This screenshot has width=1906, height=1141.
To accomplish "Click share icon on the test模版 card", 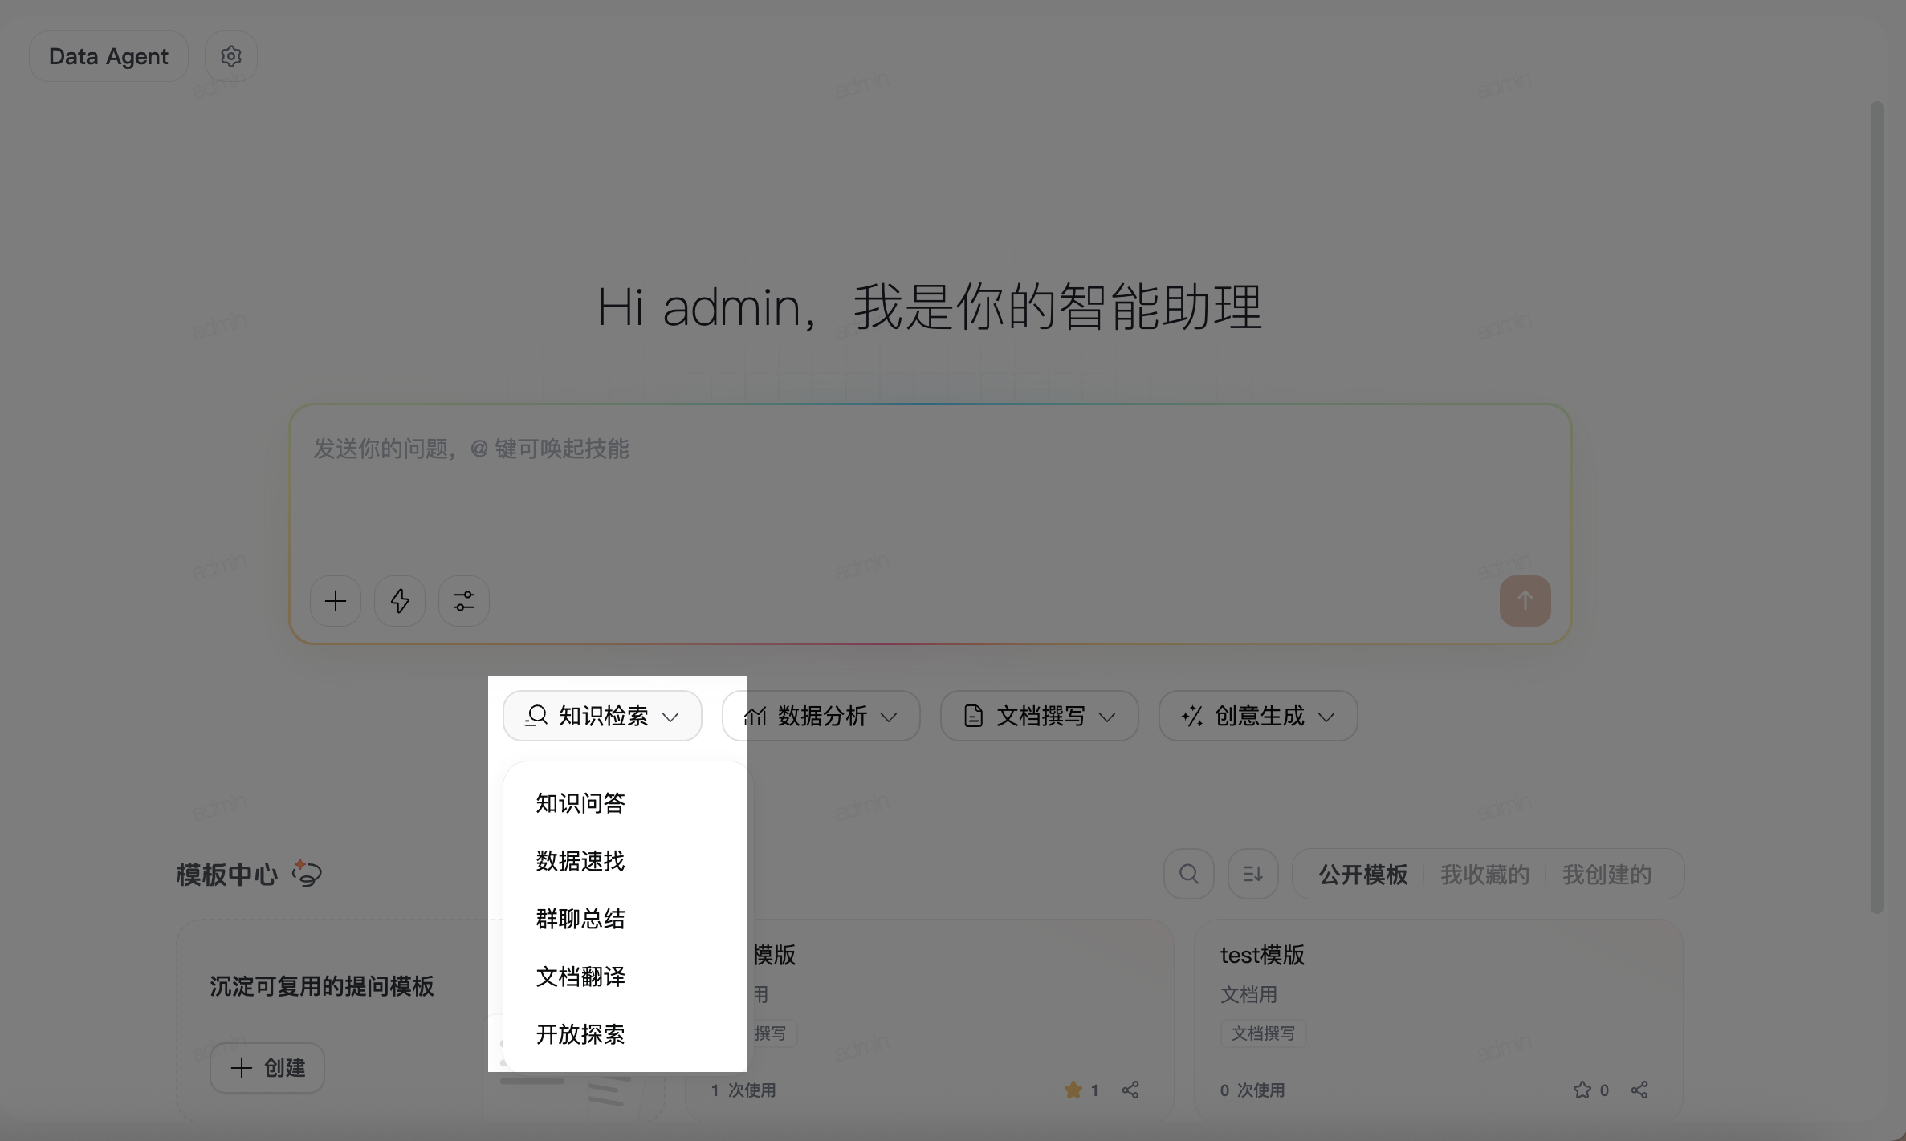I will [x=1639, y=1090].
